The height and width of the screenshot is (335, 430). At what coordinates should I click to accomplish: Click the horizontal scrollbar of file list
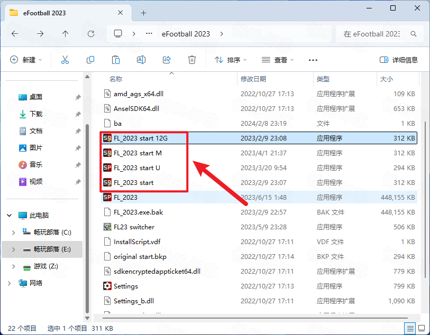[255, 318]
